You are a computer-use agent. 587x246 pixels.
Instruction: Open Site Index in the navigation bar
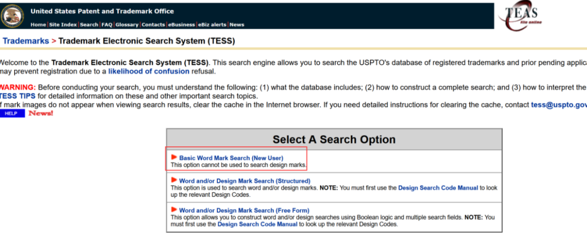click(63, 24)
